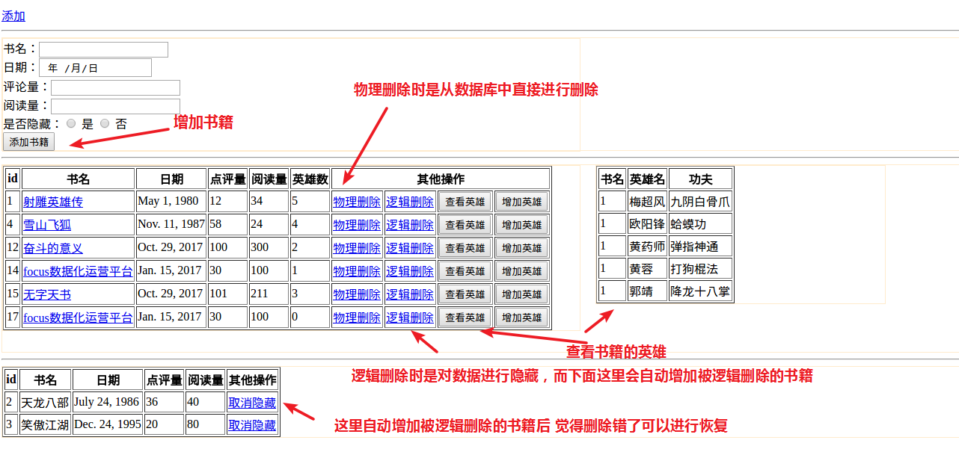Screen dimensions: 959x449
Task: Submit with the 添加书籍 button
Action: [28, 142]
